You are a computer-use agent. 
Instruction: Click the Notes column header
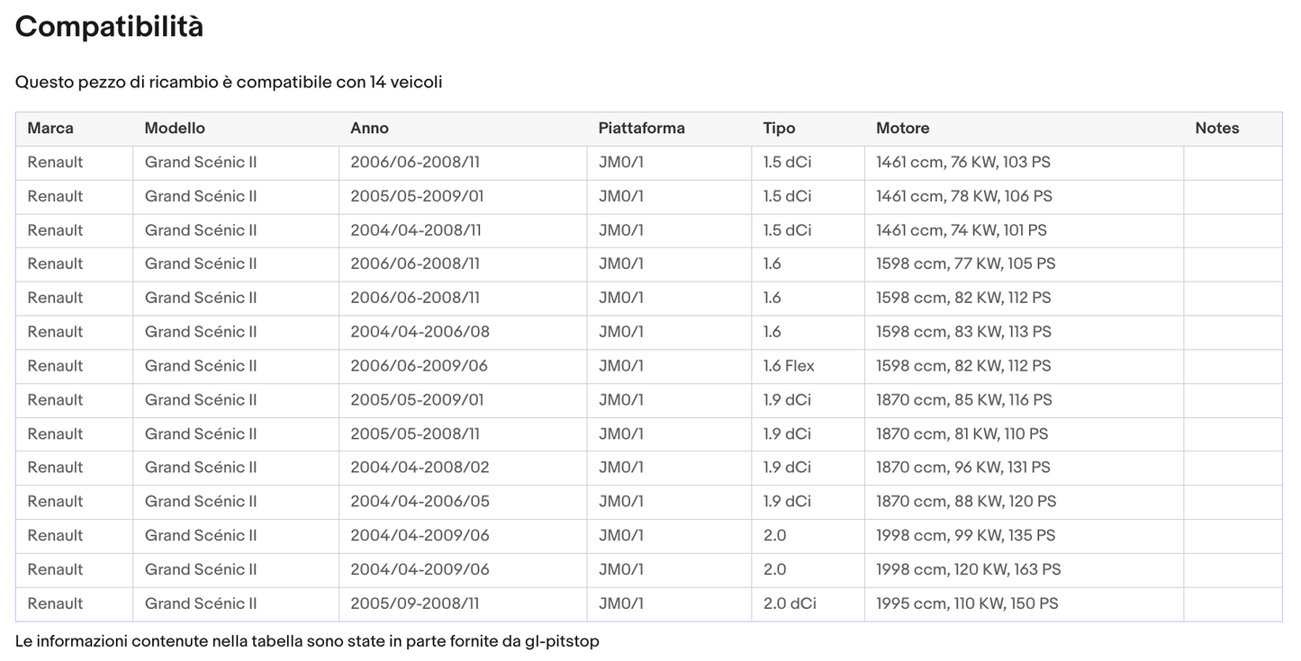pyautogui.click(x=1216, y=129)
